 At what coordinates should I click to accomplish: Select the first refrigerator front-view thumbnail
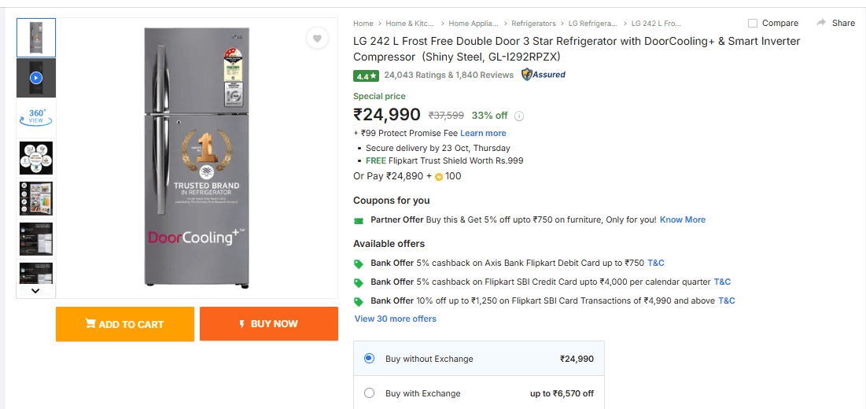coord(36,38)
